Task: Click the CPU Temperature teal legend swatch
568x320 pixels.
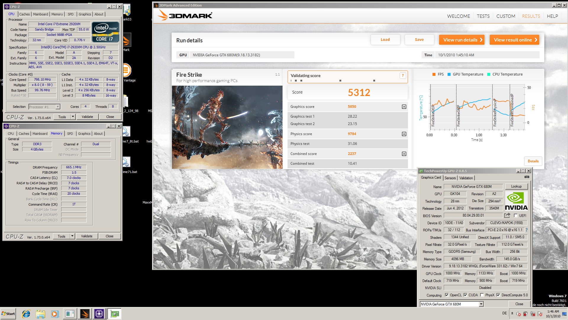Action: click(x=489, y=74)
